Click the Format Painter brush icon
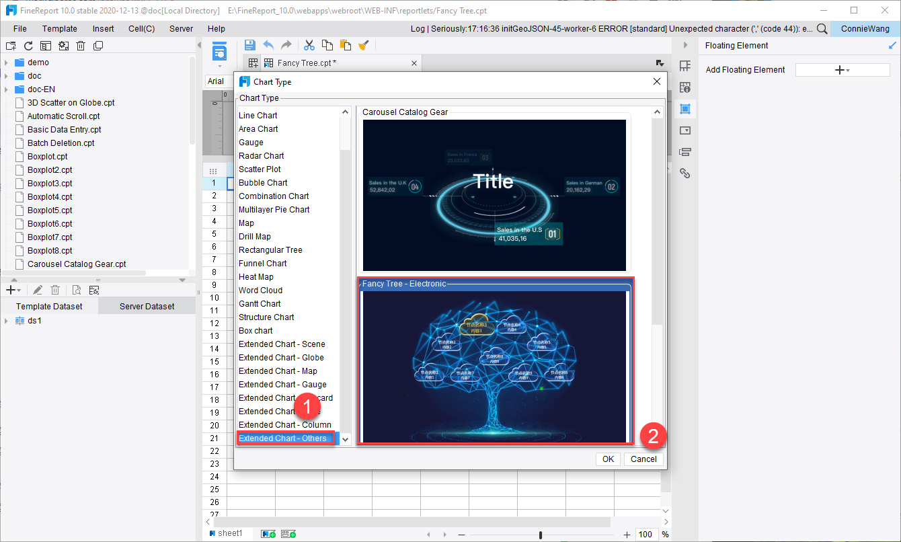The width and height of the screenshot is (901, 542). 364,45
